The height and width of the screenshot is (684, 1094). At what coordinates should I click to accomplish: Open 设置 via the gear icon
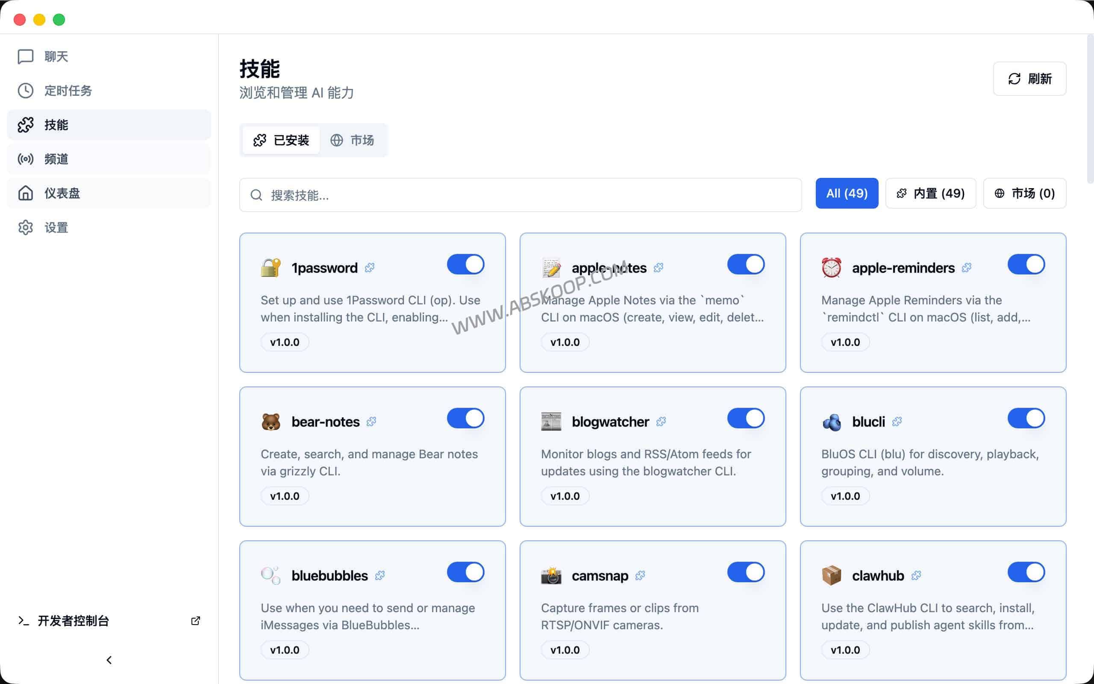point(26,227)
